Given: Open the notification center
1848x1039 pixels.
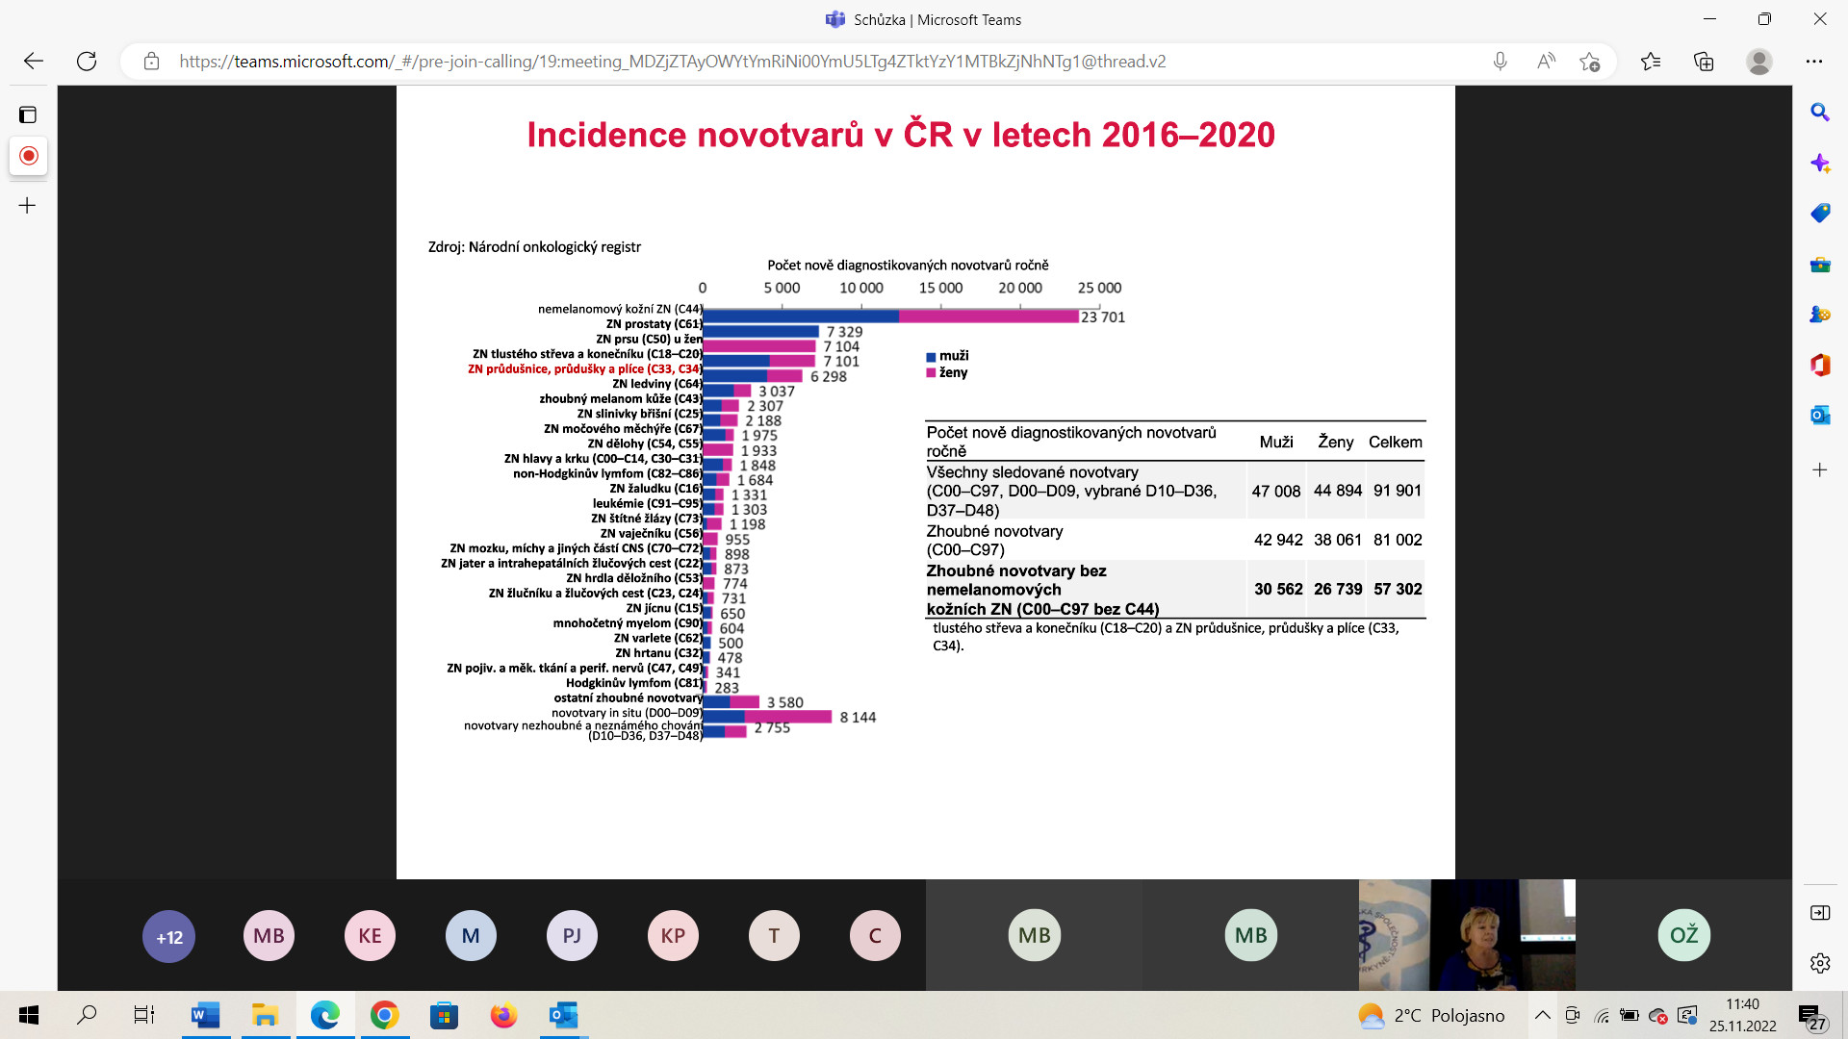Looking at the screenshot, I should pyautogui.click(x=1811, y=1016).
